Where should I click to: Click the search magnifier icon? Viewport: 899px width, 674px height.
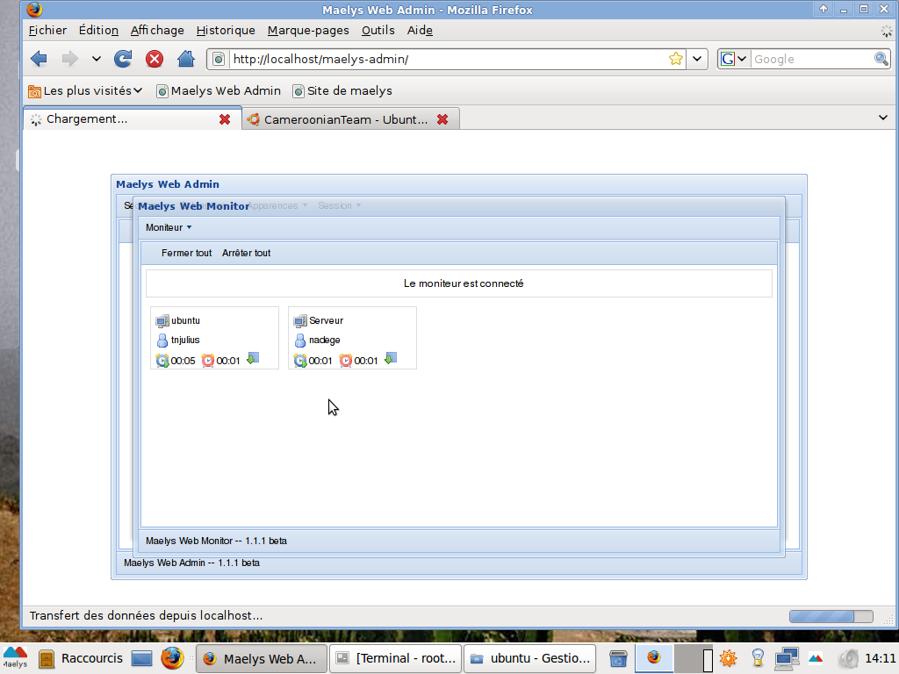[x=881, y=59]
